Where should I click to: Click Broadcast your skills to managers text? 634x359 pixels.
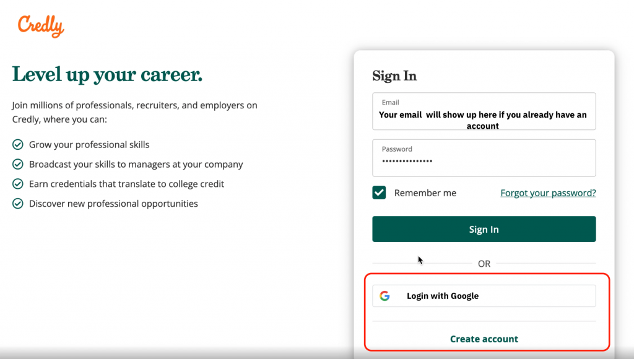pyautogui.click(x=136, y=164)
